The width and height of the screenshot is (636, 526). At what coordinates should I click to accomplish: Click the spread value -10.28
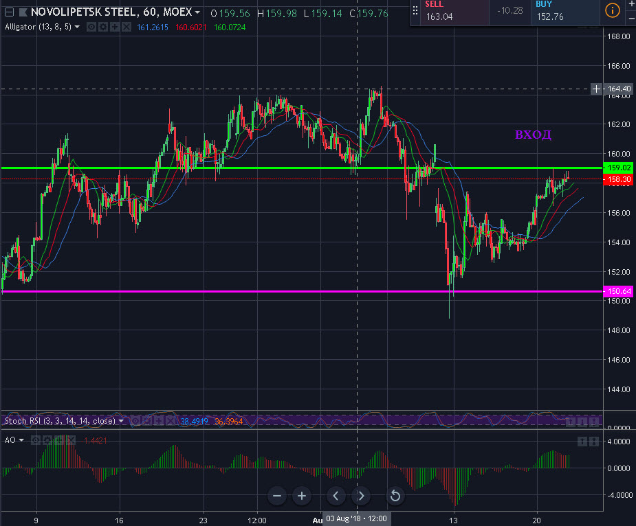pos(510,11)
